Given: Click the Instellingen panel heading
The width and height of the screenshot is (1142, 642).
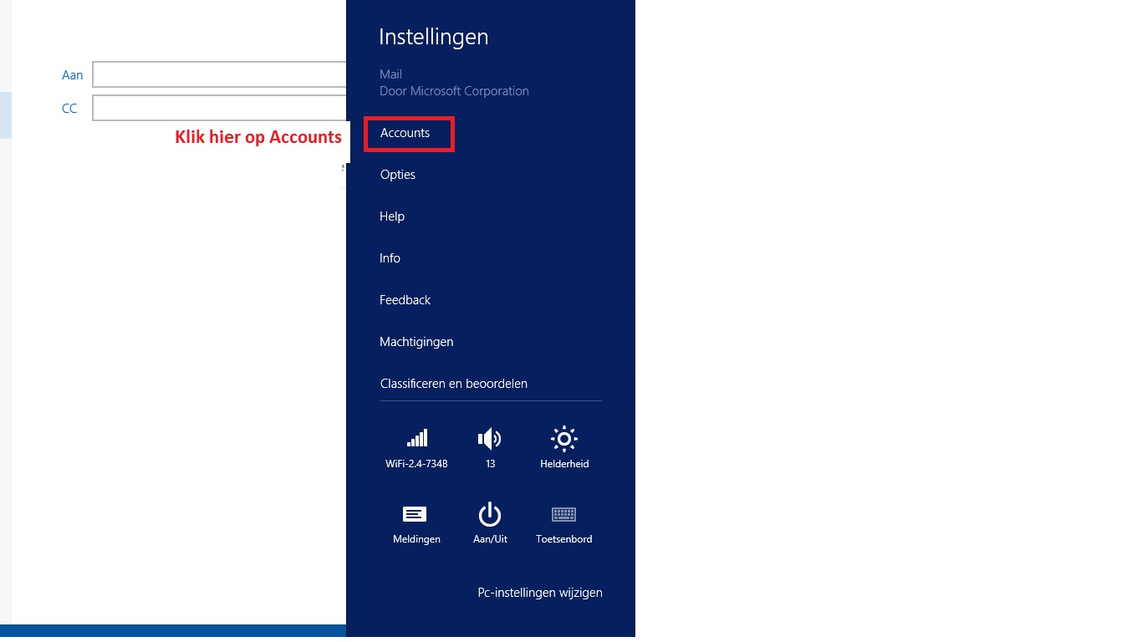Looking at the screenshot, I should click(434, 37).
